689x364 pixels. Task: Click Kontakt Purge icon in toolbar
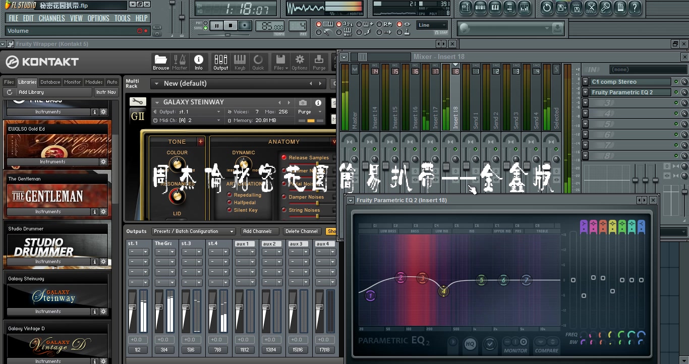pos(319,63)
